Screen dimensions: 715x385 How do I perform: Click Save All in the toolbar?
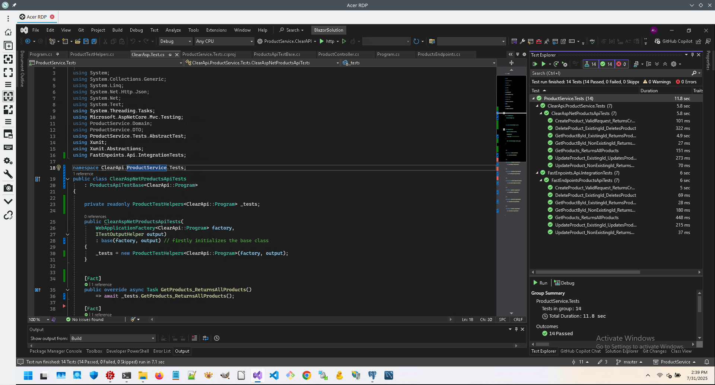pyautogui.click(x=94, y=41)
